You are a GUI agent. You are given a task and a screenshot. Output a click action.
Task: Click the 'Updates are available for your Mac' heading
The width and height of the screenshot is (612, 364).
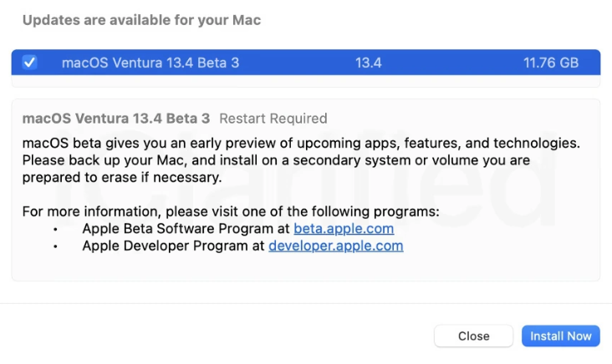pyautogui.click(x=141, y=20)
